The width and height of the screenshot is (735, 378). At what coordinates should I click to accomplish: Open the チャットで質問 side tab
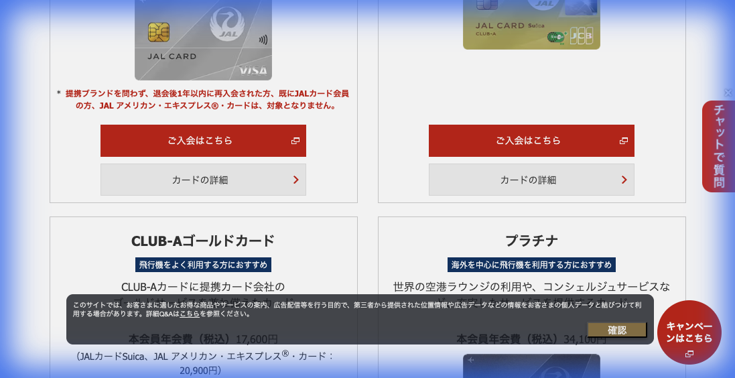coord(719,146)
